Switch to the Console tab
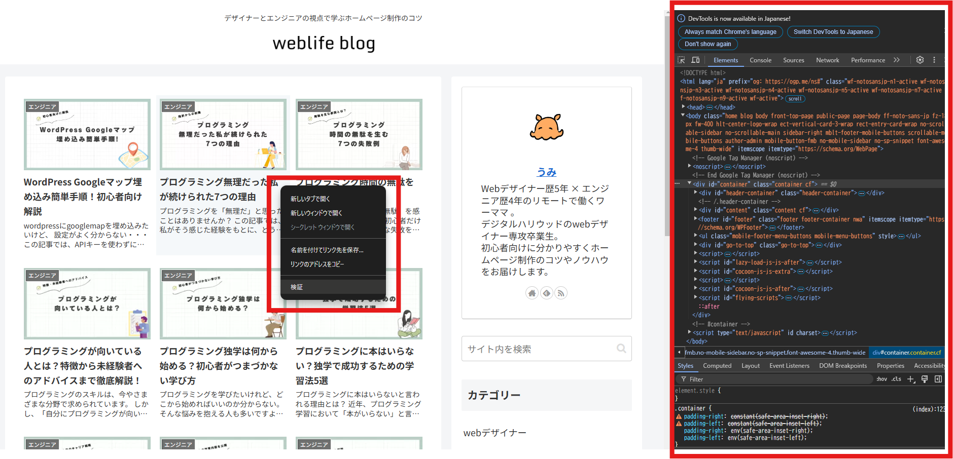This screenshot has width=953, height=459. pos(761,60)
